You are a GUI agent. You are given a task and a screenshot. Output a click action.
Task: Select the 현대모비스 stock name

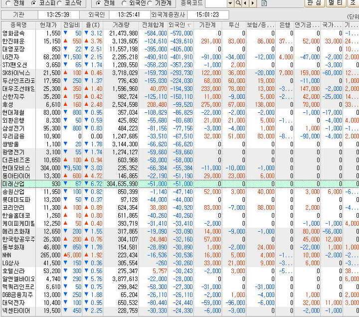[x=16, y=168]
